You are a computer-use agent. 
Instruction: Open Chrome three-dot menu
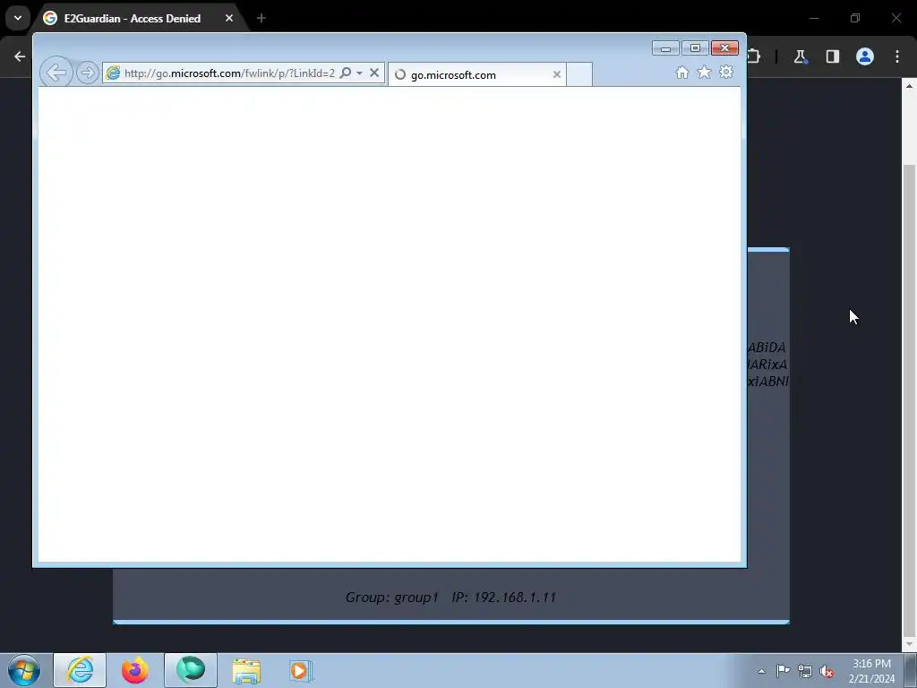tap(897, 56)
